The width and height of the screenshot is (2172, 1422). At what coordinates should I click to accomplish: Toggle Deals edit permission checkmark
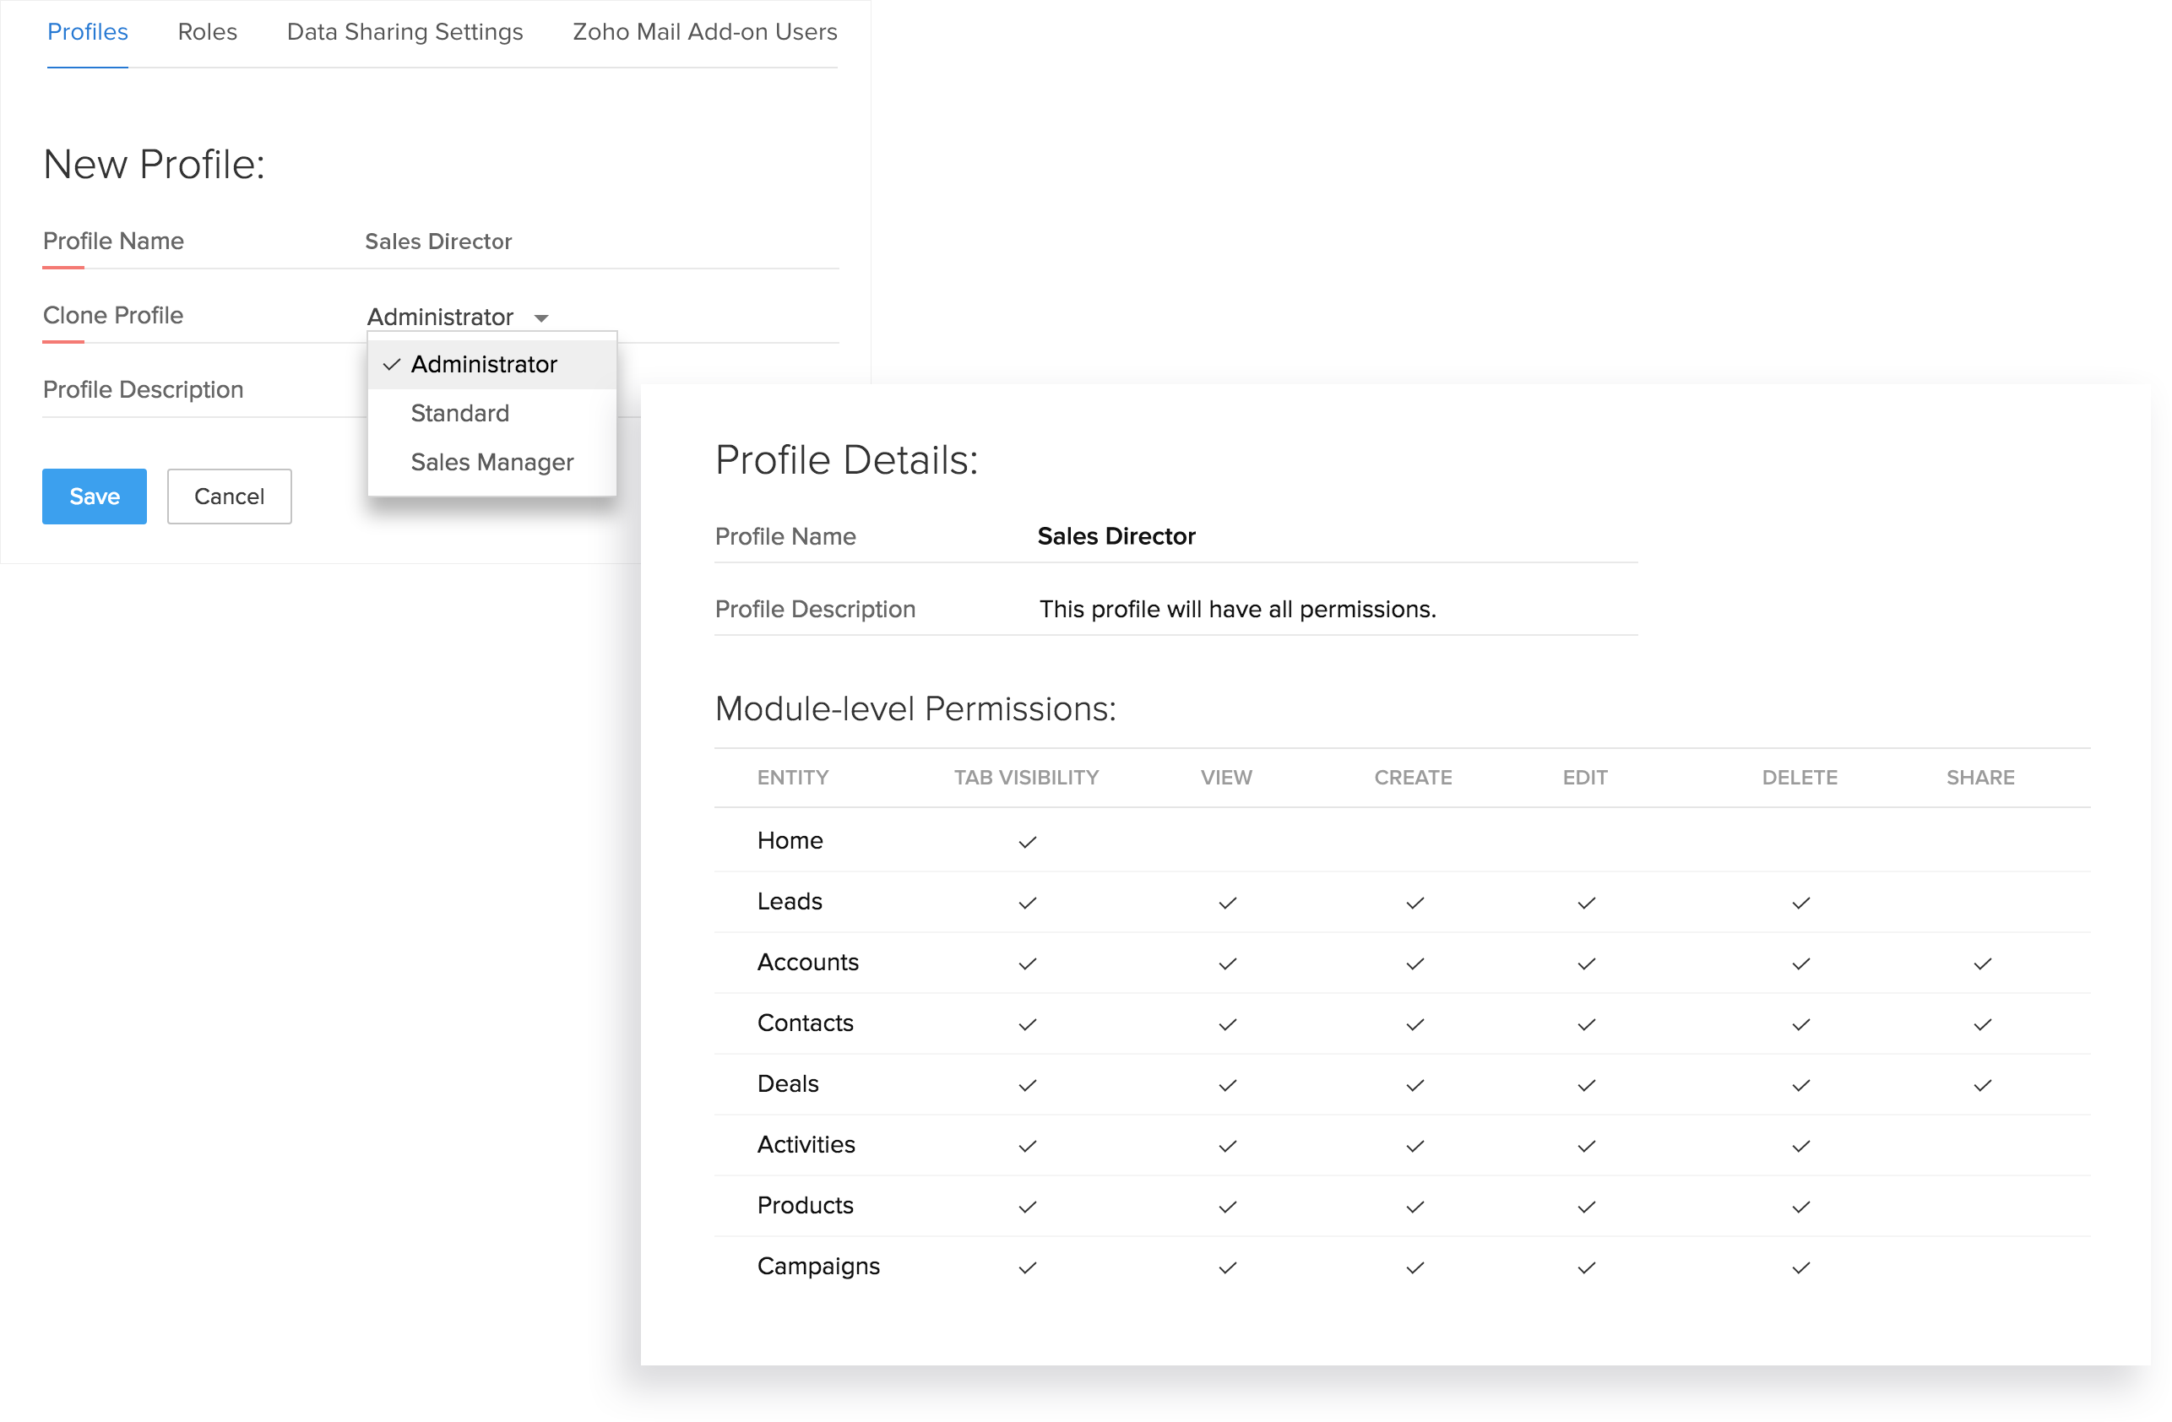coord(1586,1085)
